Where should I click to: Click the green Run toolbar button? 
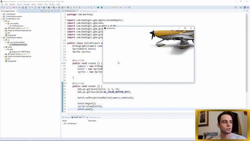pyautogui.click(x=44, y=7)
